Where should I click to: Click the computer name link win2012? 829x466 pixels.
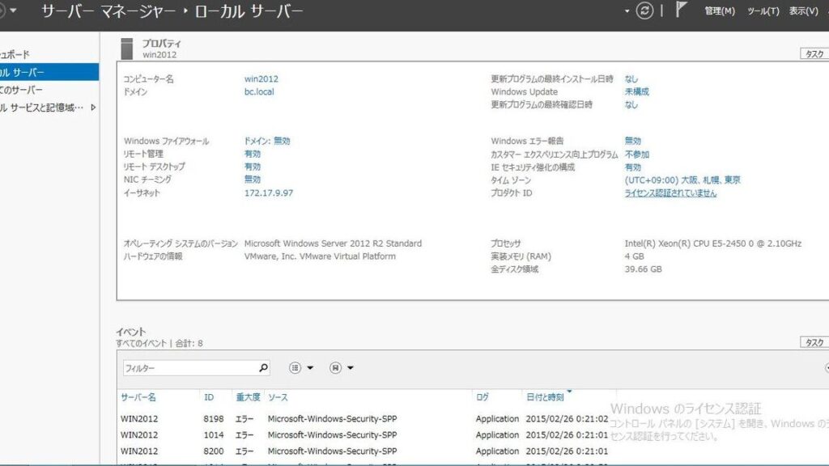(x=261, y=78)
